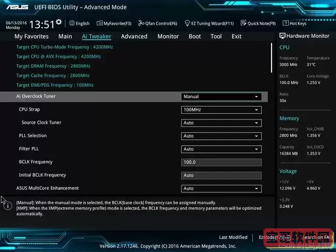Select the ASUS MultiCore Enhancement label
Image resolution: width=336 pixels, height=252 pixels.
(47, 188)
